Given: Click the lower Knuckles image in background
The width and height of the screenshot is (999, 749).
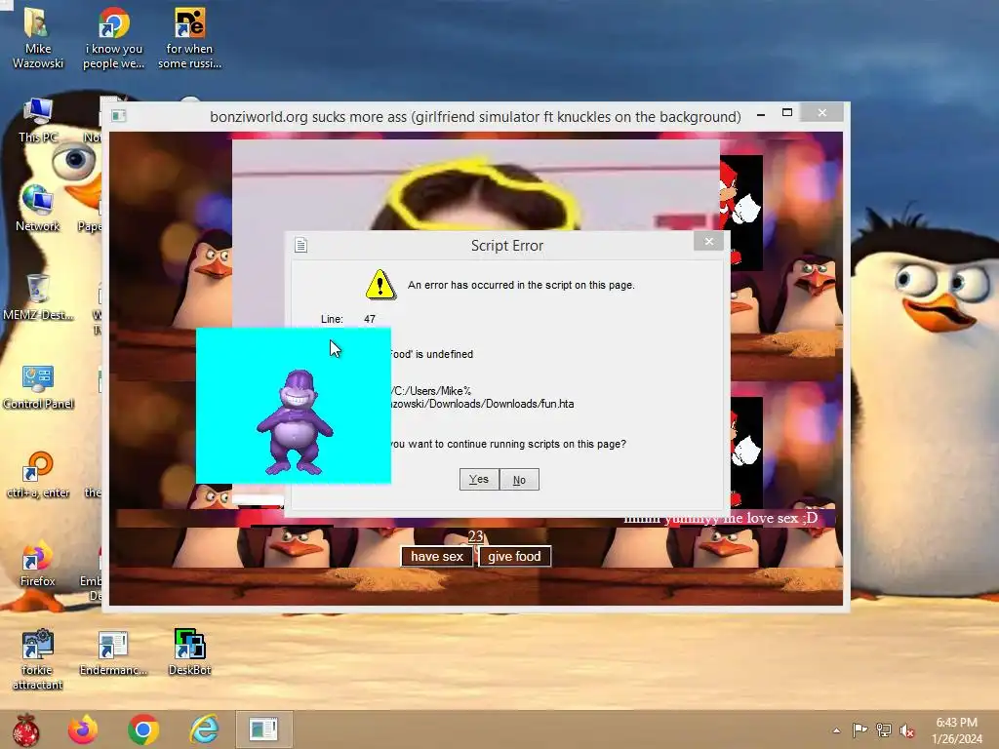Looking at the screenshot, I should click(x=746, y=452).
